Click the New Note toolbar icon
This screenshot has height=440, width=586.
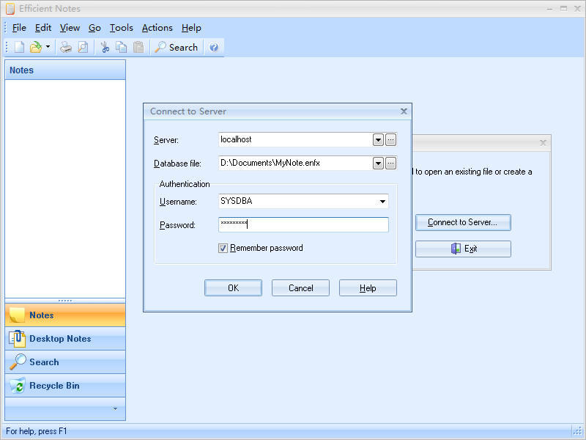(20, 47)
